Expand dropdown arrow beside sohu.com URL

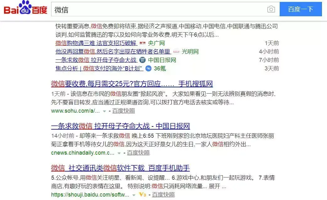104,111
